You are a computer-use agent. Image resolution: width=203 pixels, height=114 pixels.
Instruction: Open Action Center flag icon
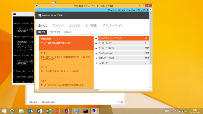point(175,111)
